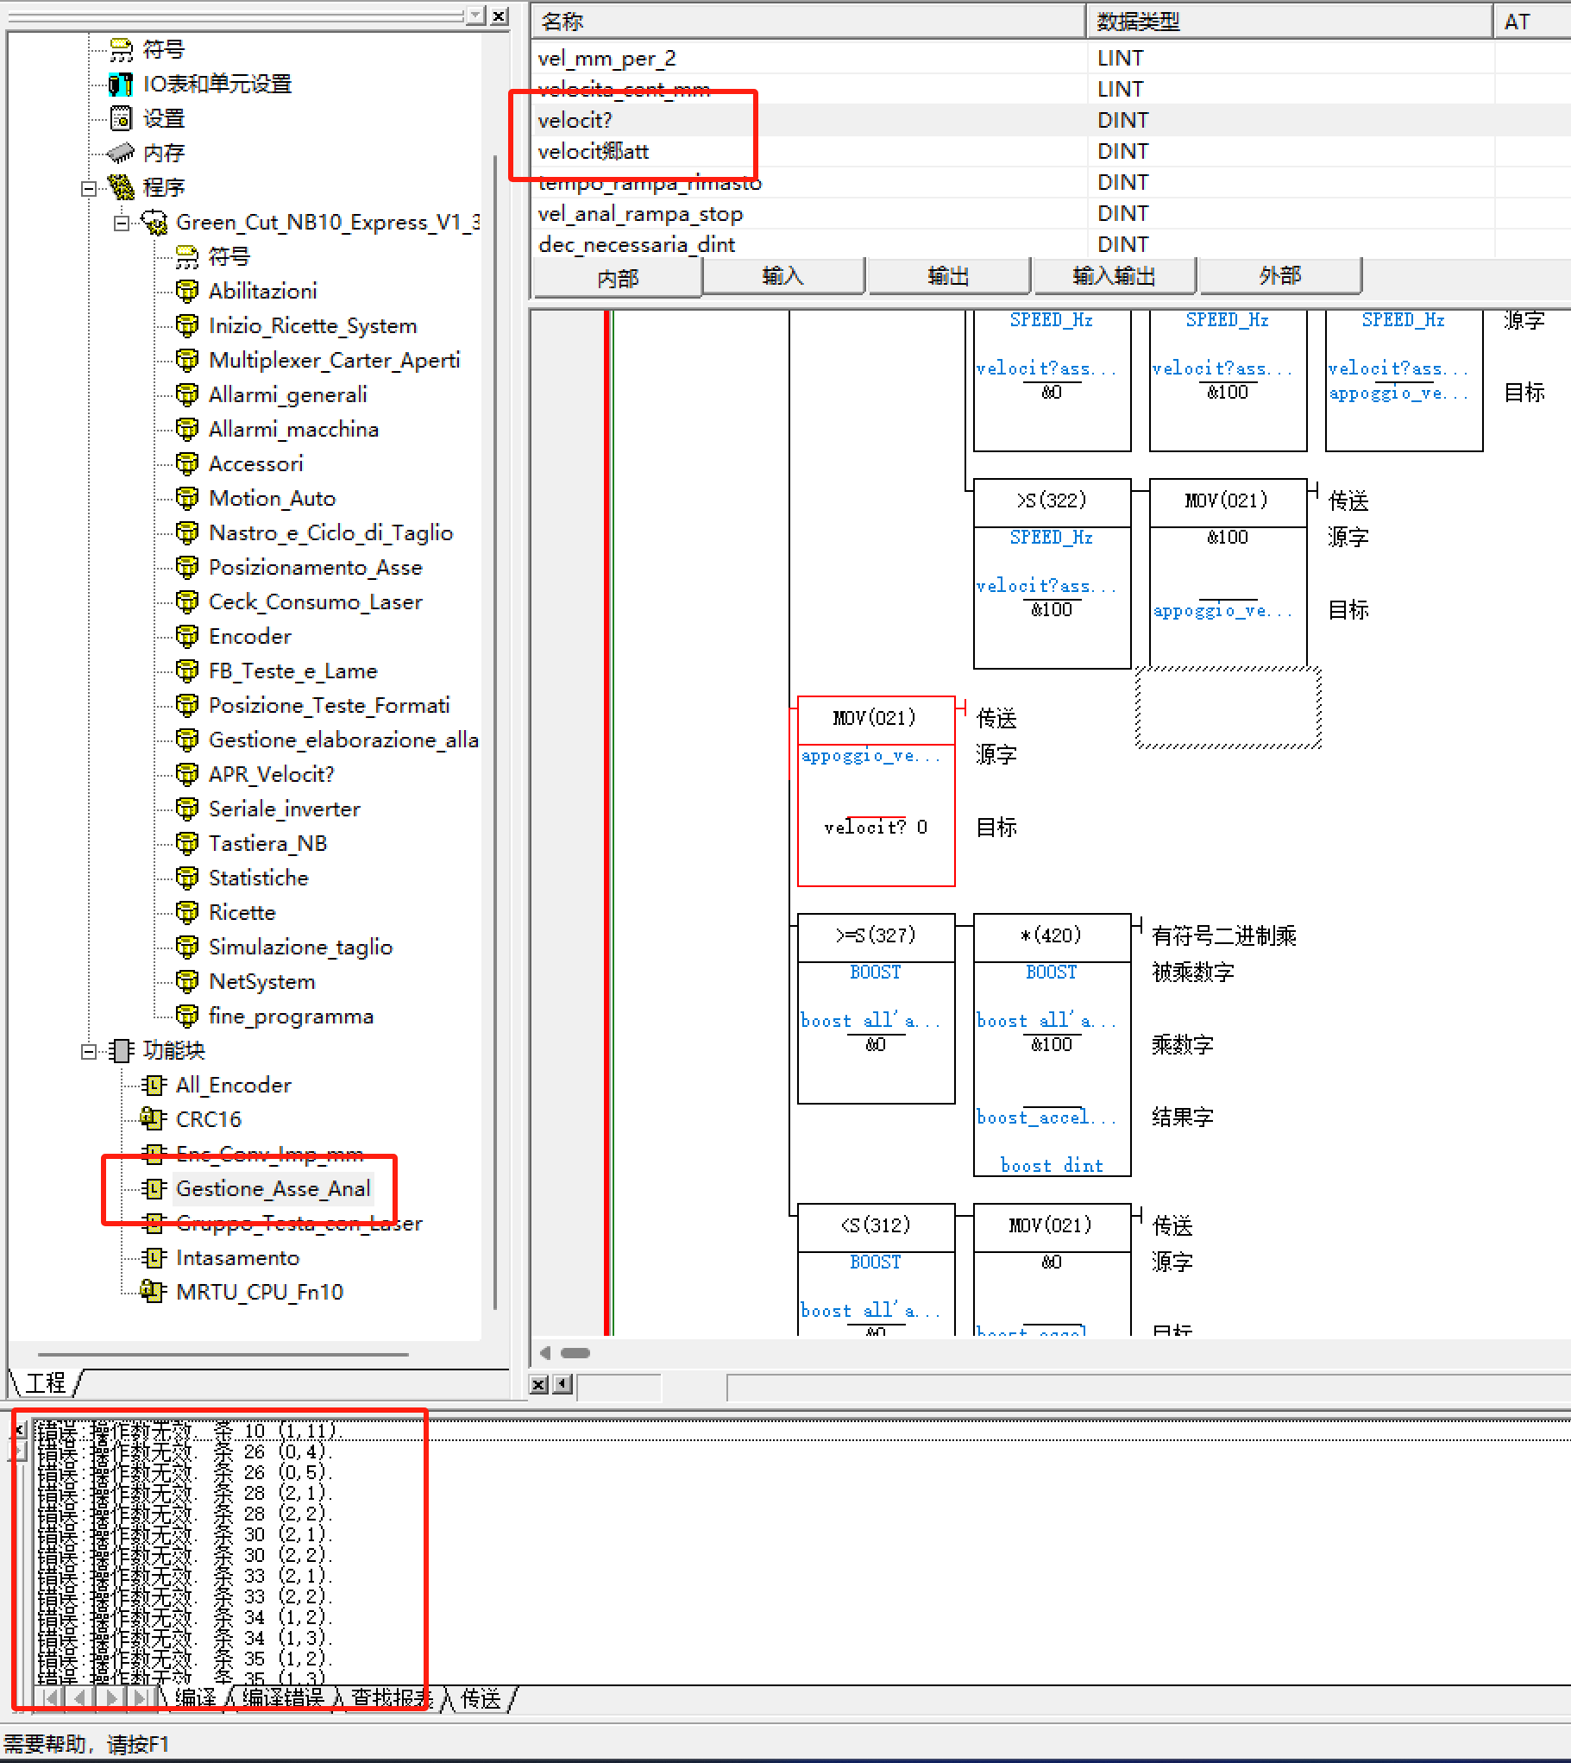Image resolution: width=1571 pixels, height=1763 pixels.
Task: Click the ladder editor horizontal scrollbar thumb
Action: coord(575,1353)
